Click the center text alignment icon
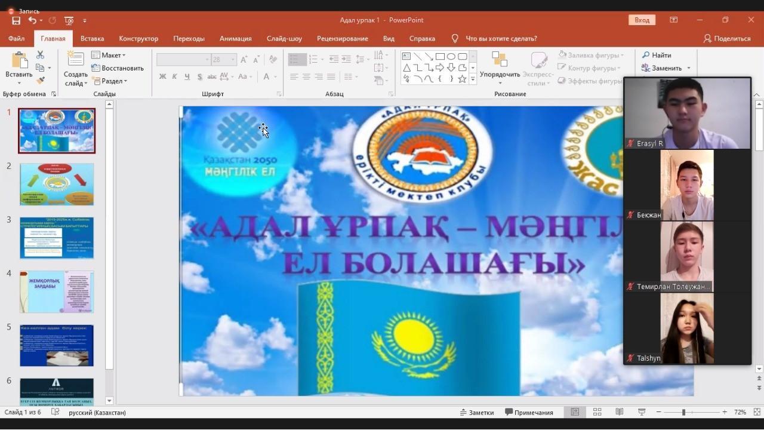 (306, 76)
